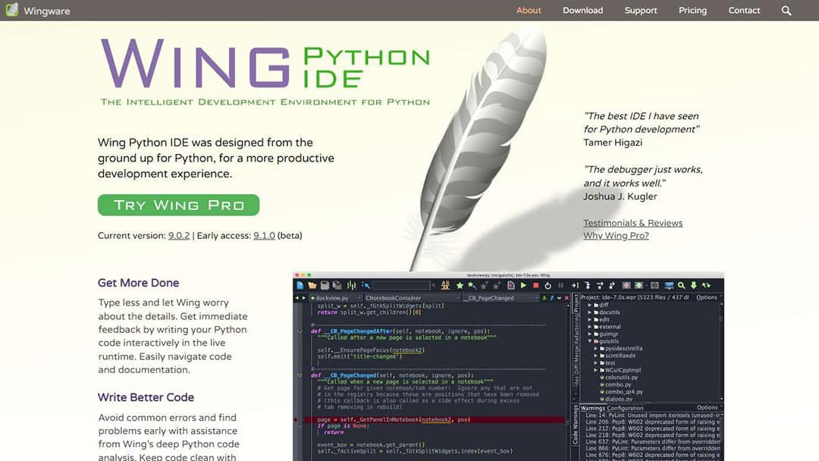Click the step into arrow icon
Viewport: 819px width, 461px height.
(x=588, y=286)
